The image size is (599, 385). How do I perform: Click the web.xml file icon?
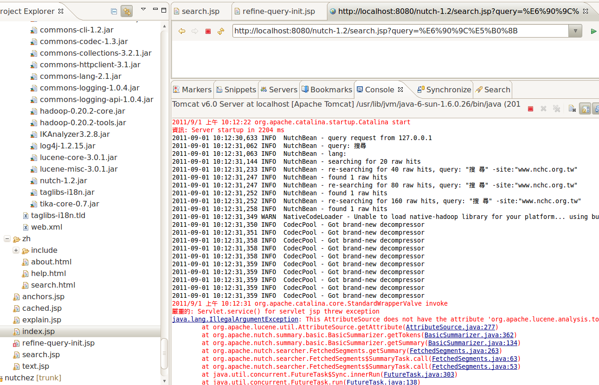click(26, 227)
